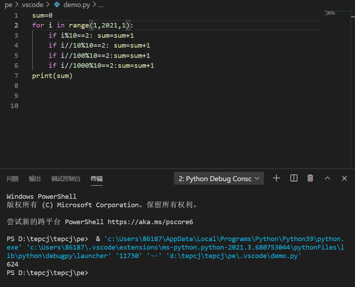
Task: Click the last PS D:\tepcj\tepcj\pe> prompt
Action: (x=47, y=273)
